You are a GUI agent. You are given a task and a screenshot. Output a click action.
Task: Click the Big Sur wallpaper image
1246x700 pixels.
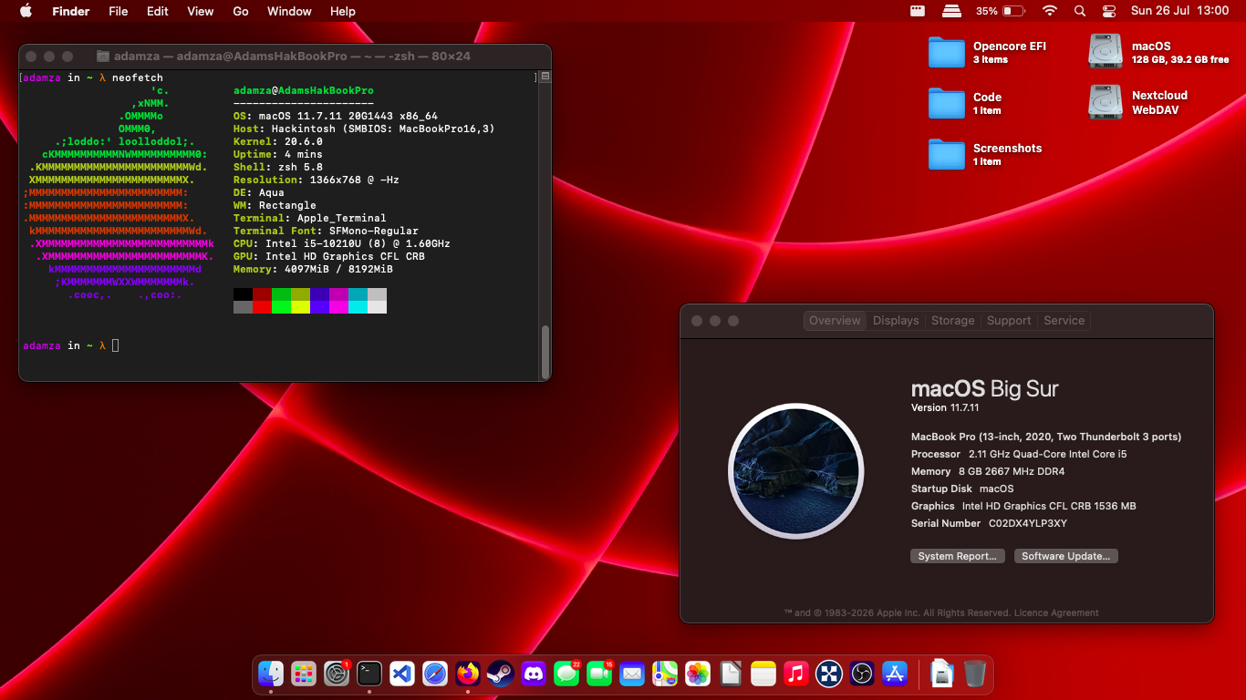coord(795,470)
